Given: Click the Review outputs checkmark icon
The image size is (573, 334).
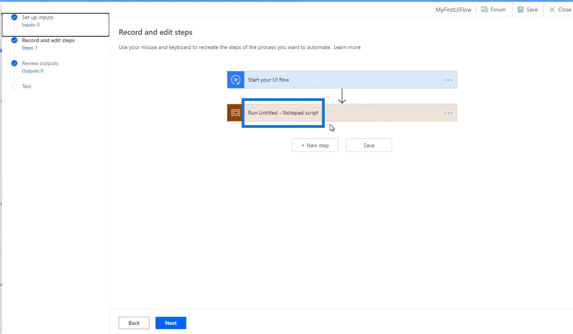Looking at the screenshot, I should pyautogui.click(x=14, y=63).
